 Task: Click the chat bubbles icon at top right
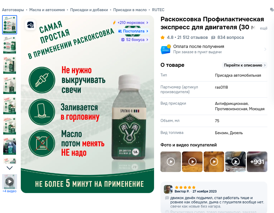click(272, 10)
